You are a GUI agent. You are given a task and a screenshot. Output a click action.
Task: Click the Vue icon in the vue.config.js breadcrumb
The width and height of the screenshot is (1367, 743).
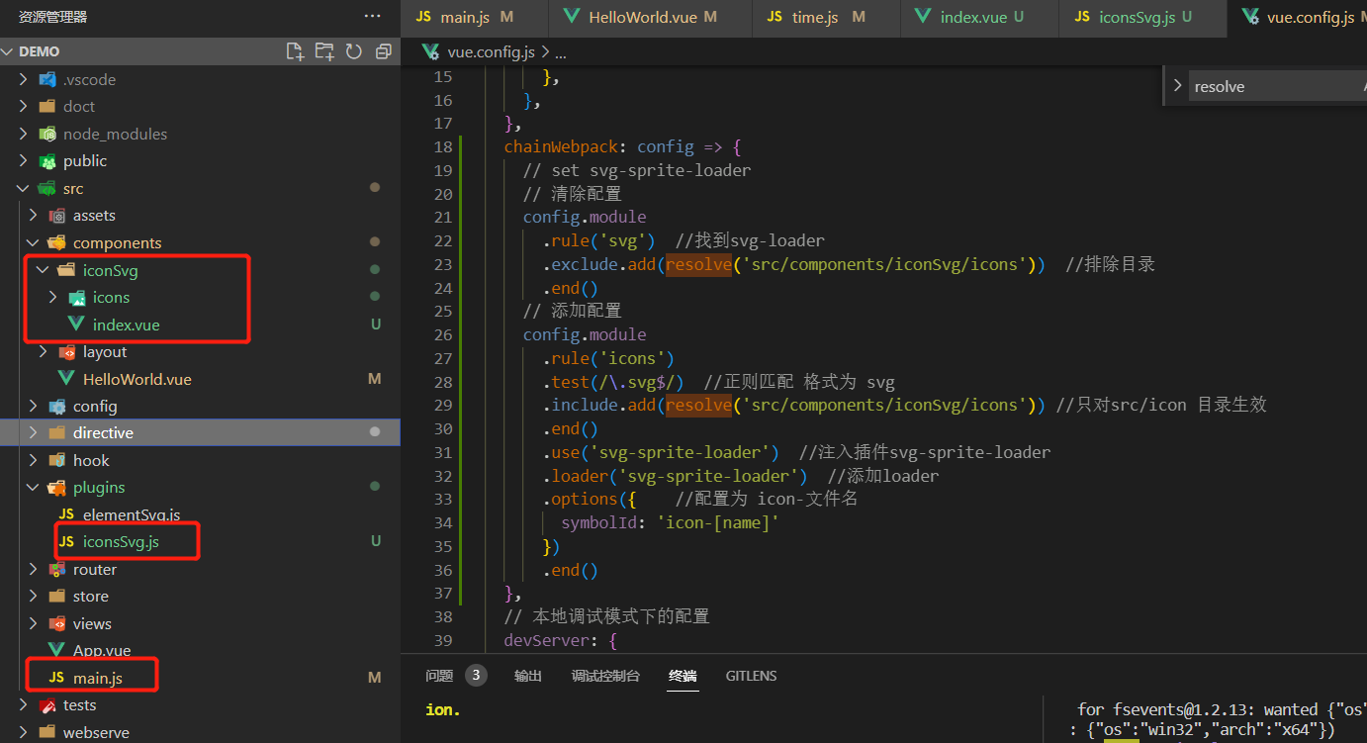click(x=430, y=51)
